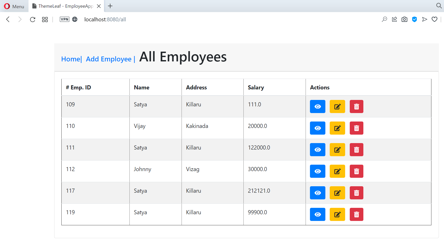This screenshot has width=444, height=242.
Task: Delete employee 109 record
Action: point(356,107)
